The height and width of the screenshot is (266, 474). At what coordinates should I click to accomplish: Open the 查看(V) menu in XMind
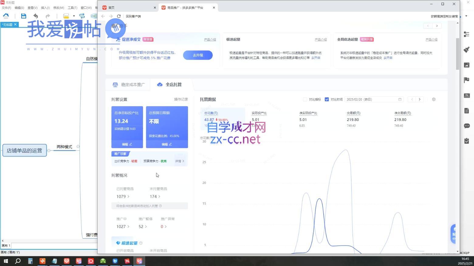pos(33,8)
